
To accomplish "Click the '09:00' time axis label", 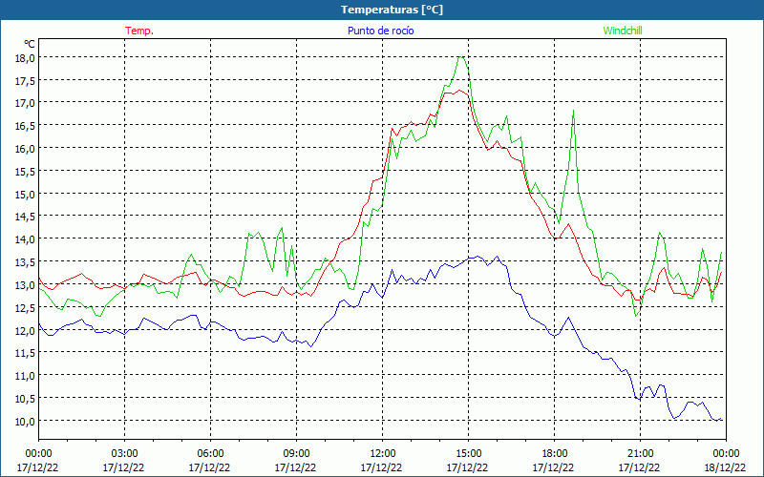I will pyautogui.click(x=296, y=454).
